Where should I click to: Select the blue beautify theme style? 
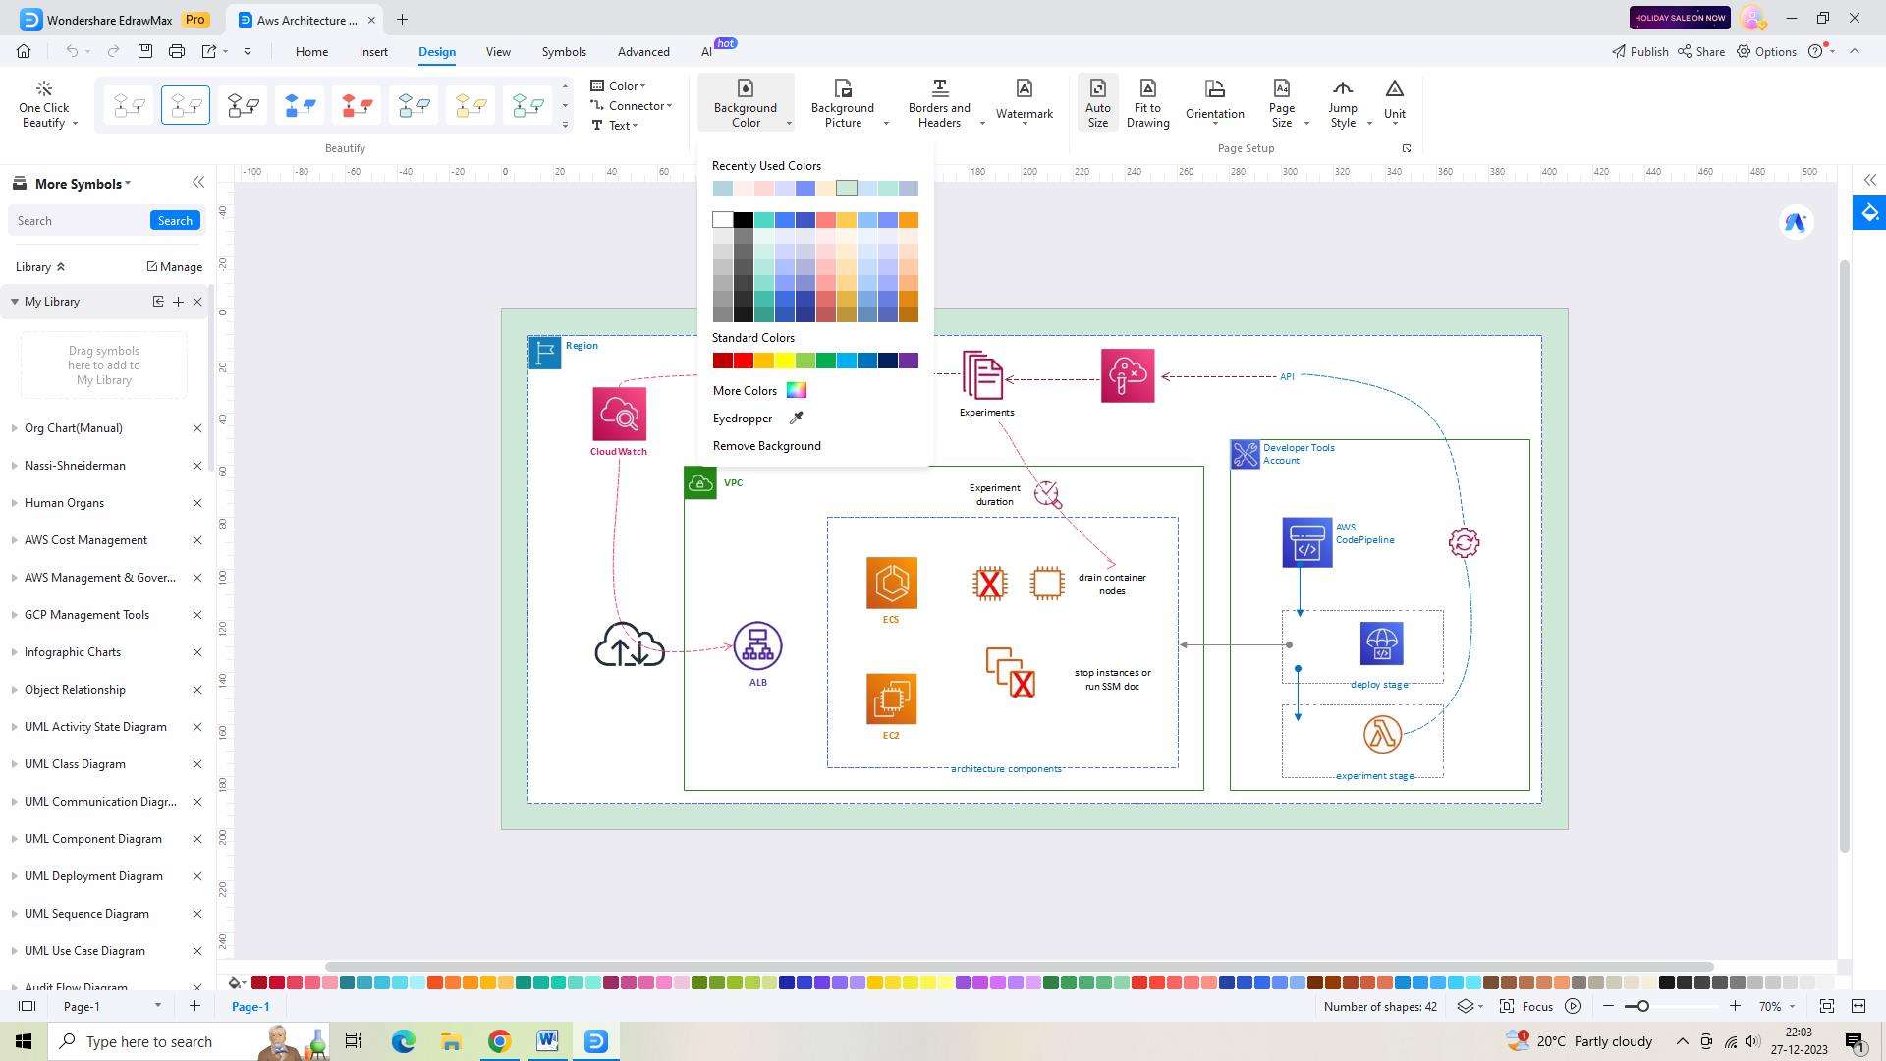click(x=300, y=105)
